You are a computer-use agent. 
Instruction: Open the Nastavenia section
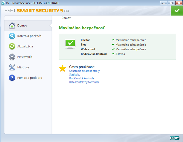click(x=28, y=57)
